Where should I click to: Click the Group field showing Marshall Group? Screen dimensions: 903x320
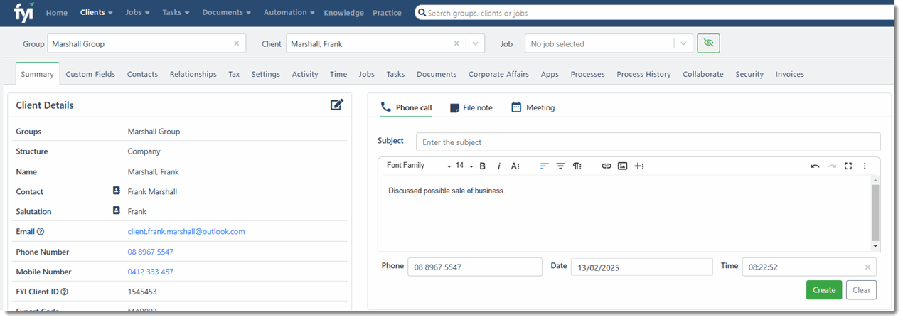146,43
